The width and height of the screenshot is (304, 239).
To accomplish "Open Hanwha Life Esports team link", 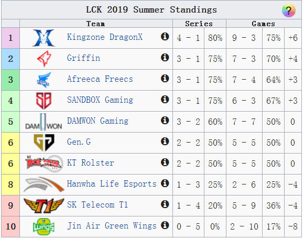I will coord(112,184).
